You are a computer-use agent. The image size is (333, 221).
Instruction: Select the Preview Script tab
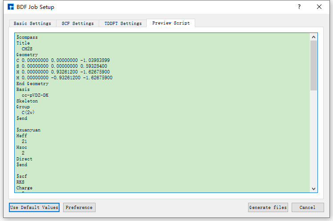coord(171,23)
